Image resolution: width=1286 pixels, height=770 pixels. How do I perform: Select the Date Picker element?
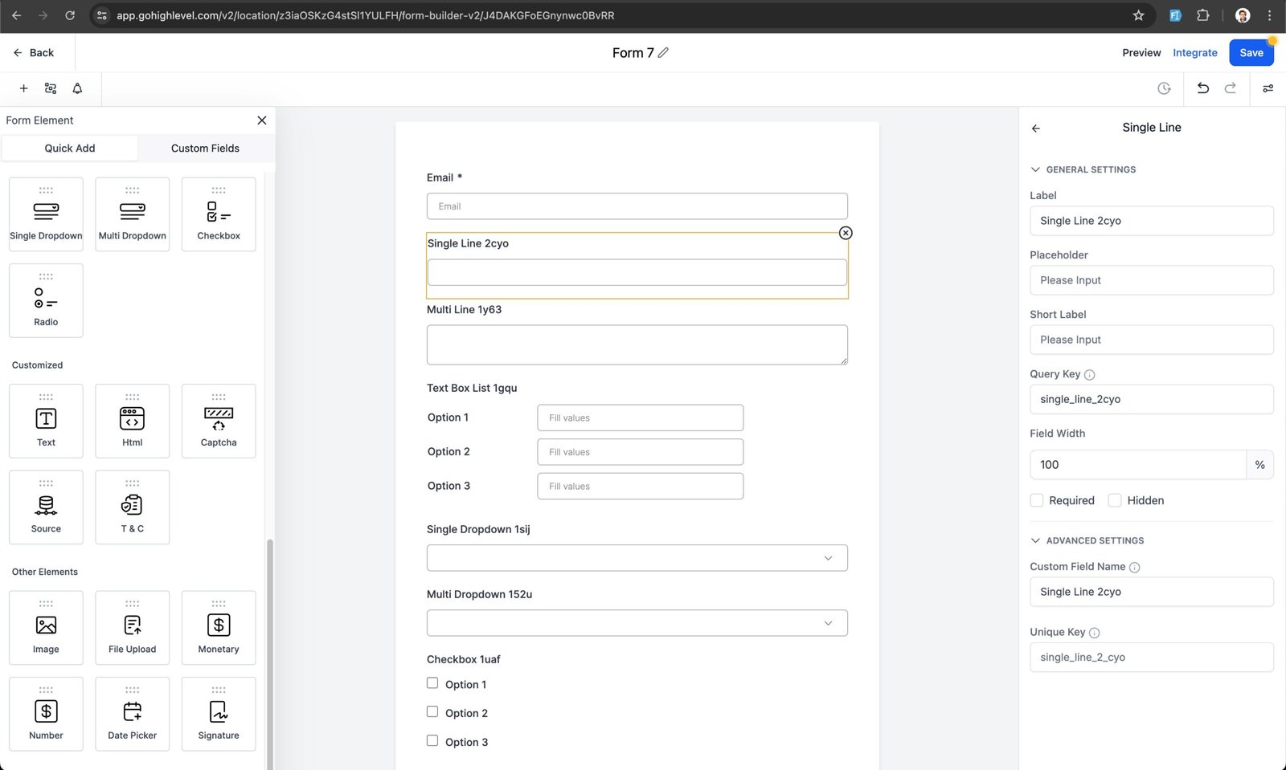point(132,713)
